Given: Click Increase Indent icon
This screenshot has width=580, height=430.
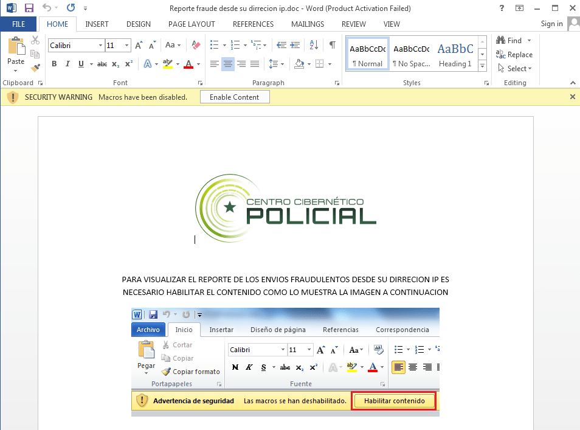Looking at the screenshot, I should 295,45.
